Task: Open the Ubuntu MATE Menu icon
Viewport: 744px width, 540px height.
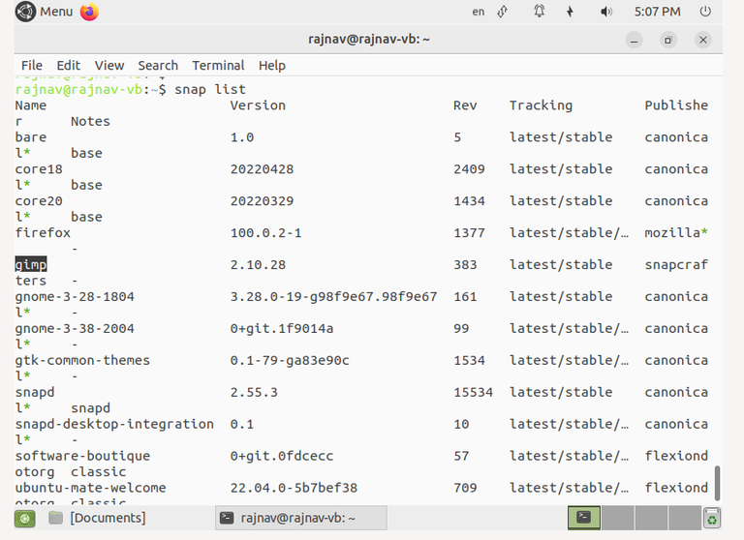Action: [x=25, y=12]
